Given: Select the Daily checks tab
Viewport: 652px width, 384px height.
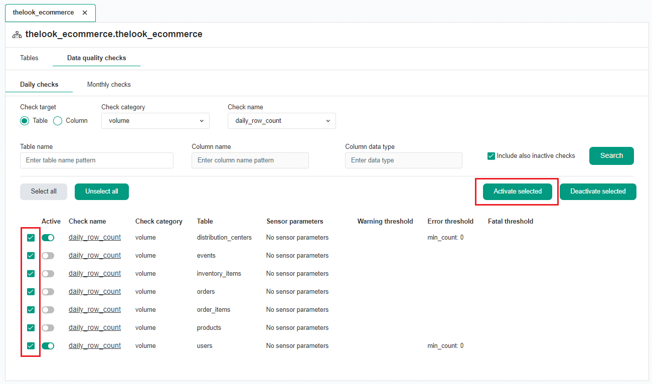Looking at the screenshot, I should click(39, 84).
